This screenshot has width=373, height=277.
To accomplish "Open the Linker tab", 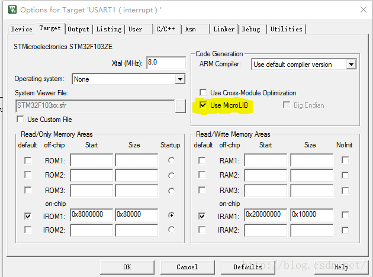I will pos(224,29).
